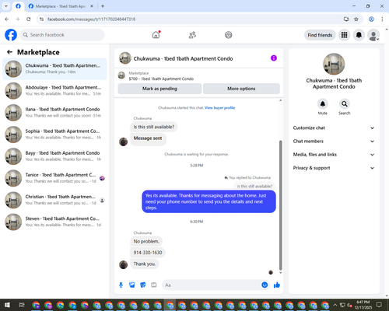Click the Search Facebook field
The height and width of the screenshot is (311, 389).
(x=62, y=35)
